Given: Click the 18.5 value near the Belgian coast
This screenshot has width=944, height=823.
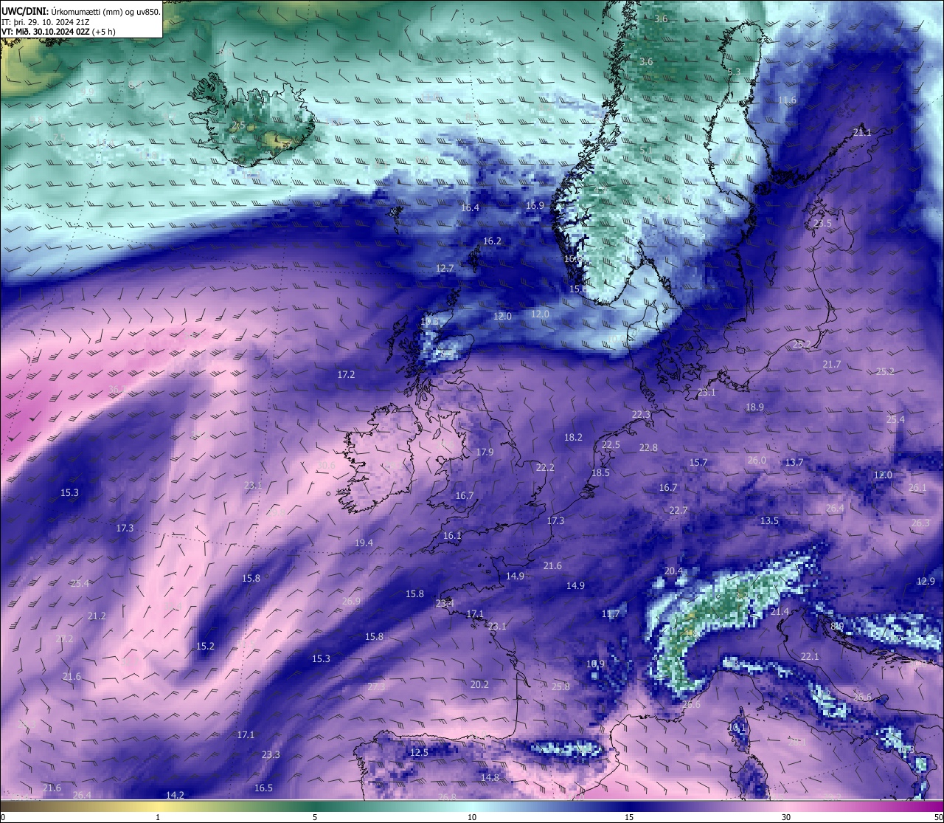Looking at the screenshot, I should coord(600,472).
